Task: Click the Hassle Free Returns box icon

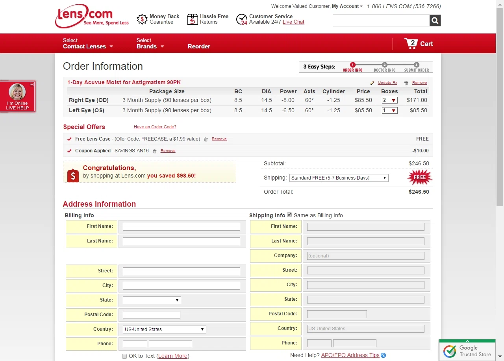Action: click(x=192, y=19)
